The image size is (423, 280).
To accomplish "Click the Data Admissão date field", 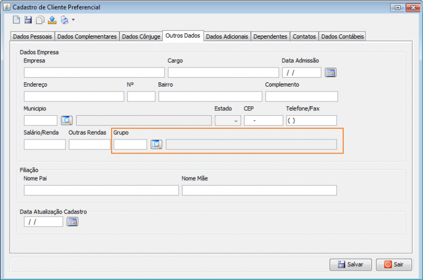I will (301, 72).
